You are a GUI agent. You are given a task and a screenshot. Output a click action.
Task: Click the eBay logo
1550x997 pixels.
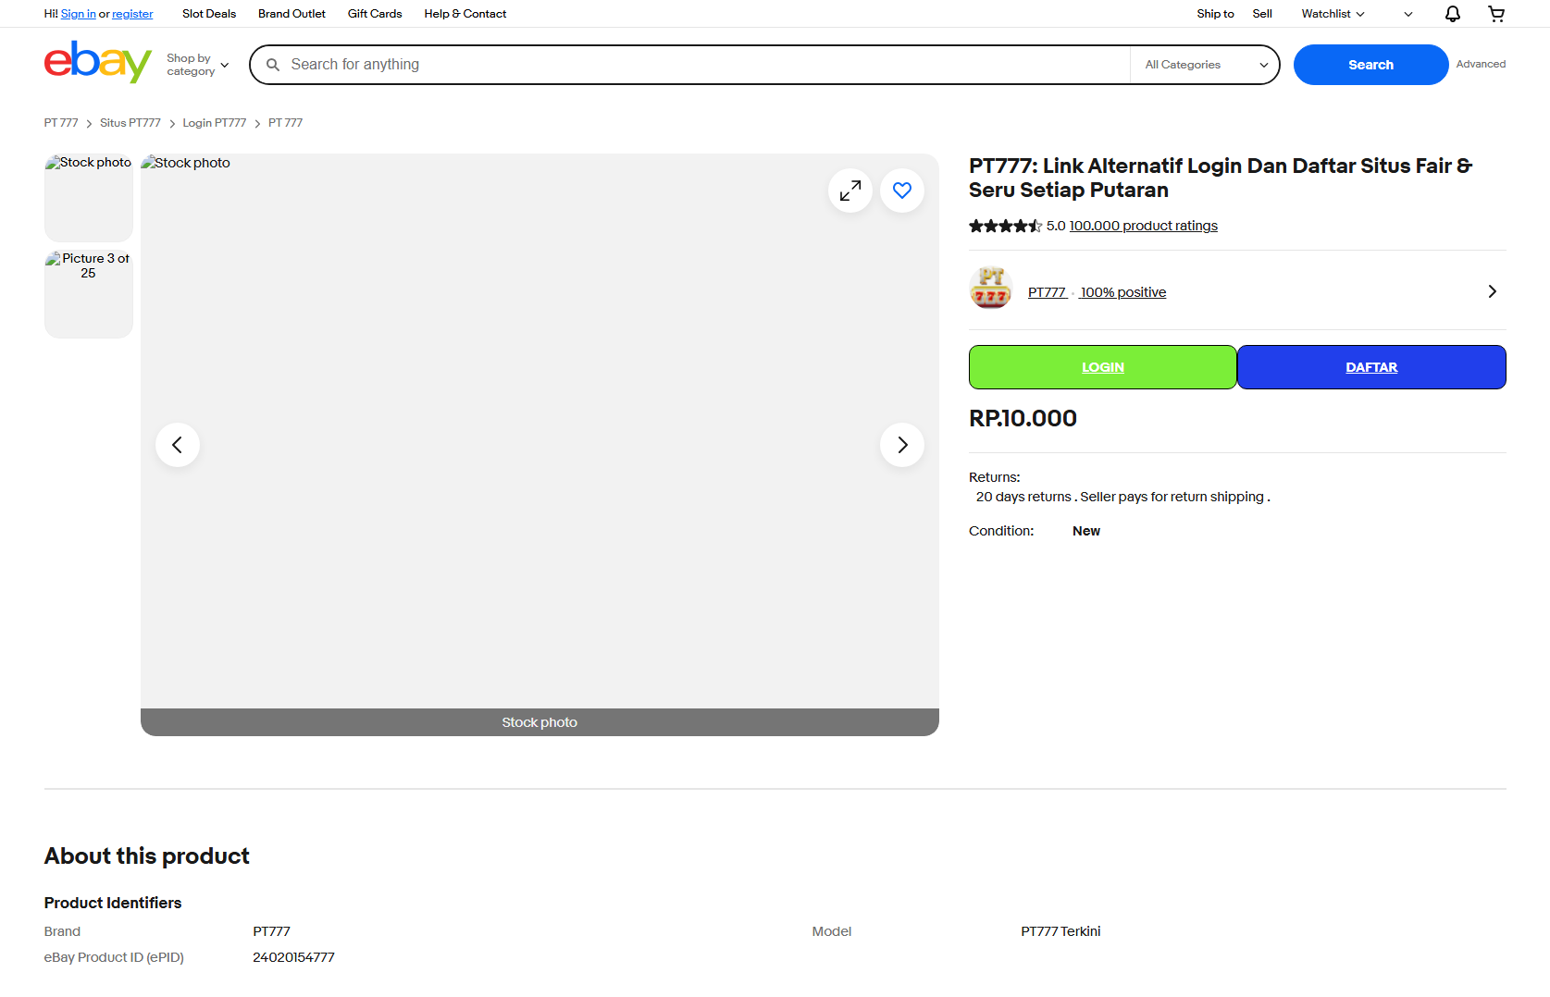pos(97,63)
